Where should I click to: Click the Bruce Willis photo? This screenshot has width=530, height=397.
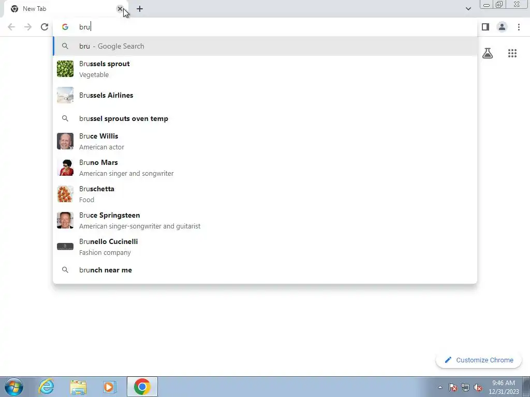[65, 141]
